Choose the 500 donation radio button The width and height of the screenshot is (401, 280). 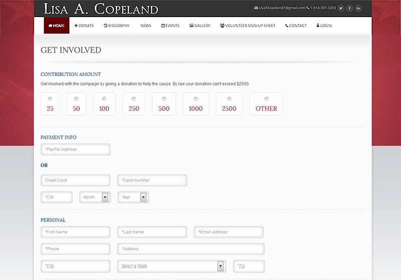[x=164, y=99]
